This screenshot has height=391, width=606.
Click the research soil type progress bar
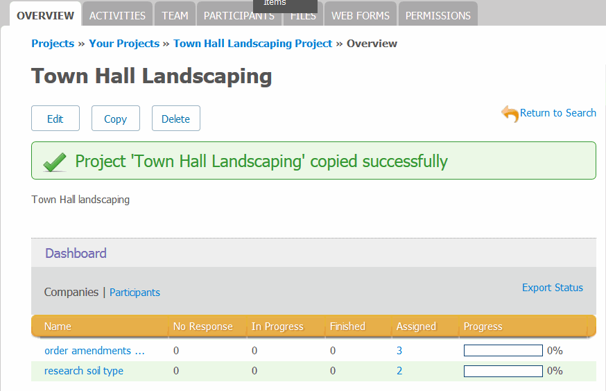(503, 371)
